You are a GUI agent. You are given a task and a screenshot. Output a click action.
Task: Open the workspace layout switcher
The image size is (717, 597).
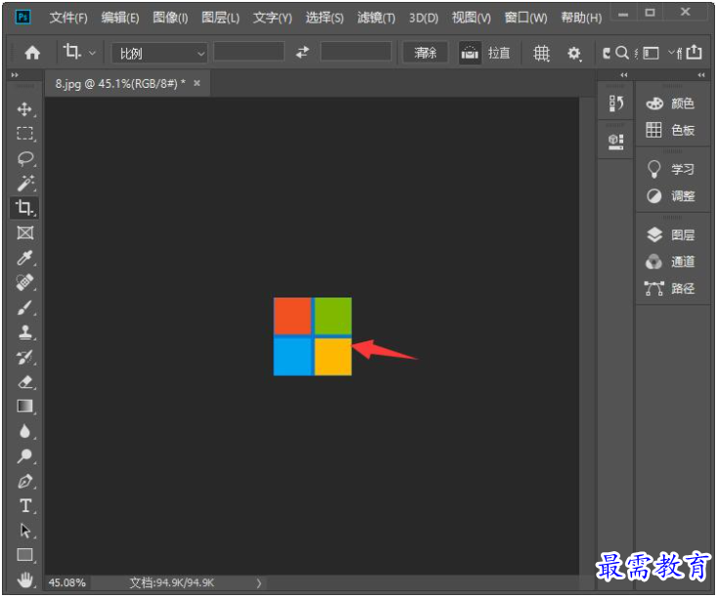click(x=652, y=54)
